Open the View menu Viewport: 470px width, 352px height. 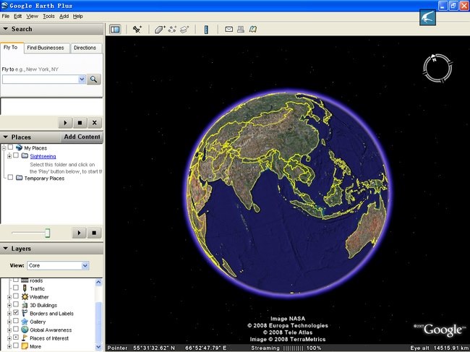32,16
